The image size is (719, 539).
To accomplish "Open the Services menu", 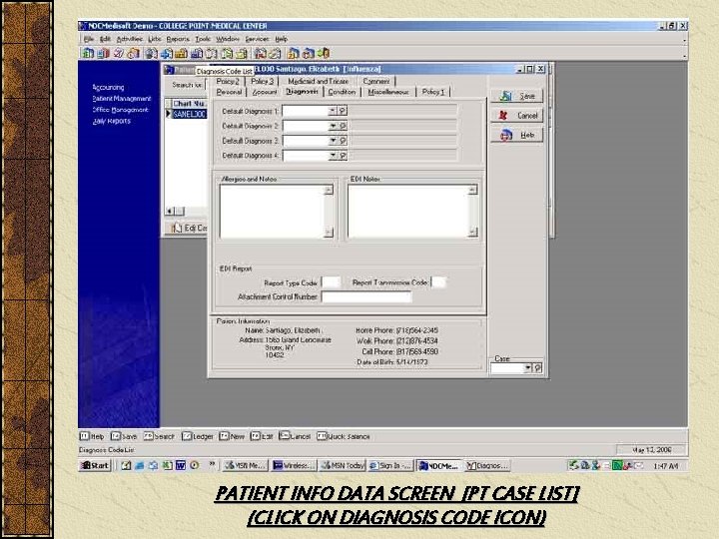I will click(258, 39).
